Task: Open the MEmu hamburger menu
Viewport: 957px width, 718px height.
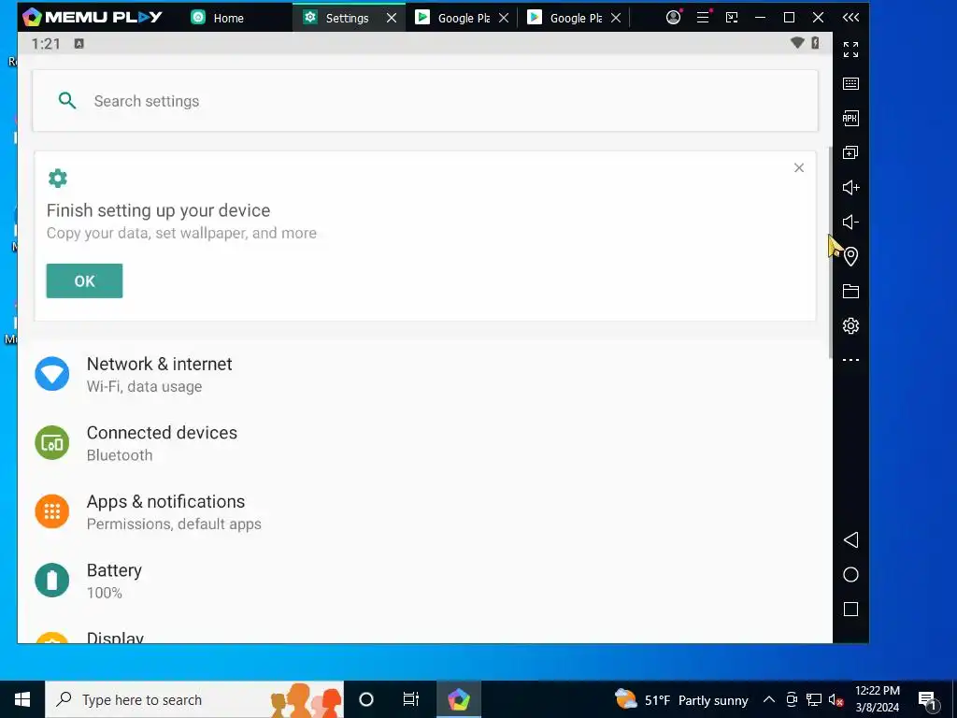Action: click(x=703, y=17)
